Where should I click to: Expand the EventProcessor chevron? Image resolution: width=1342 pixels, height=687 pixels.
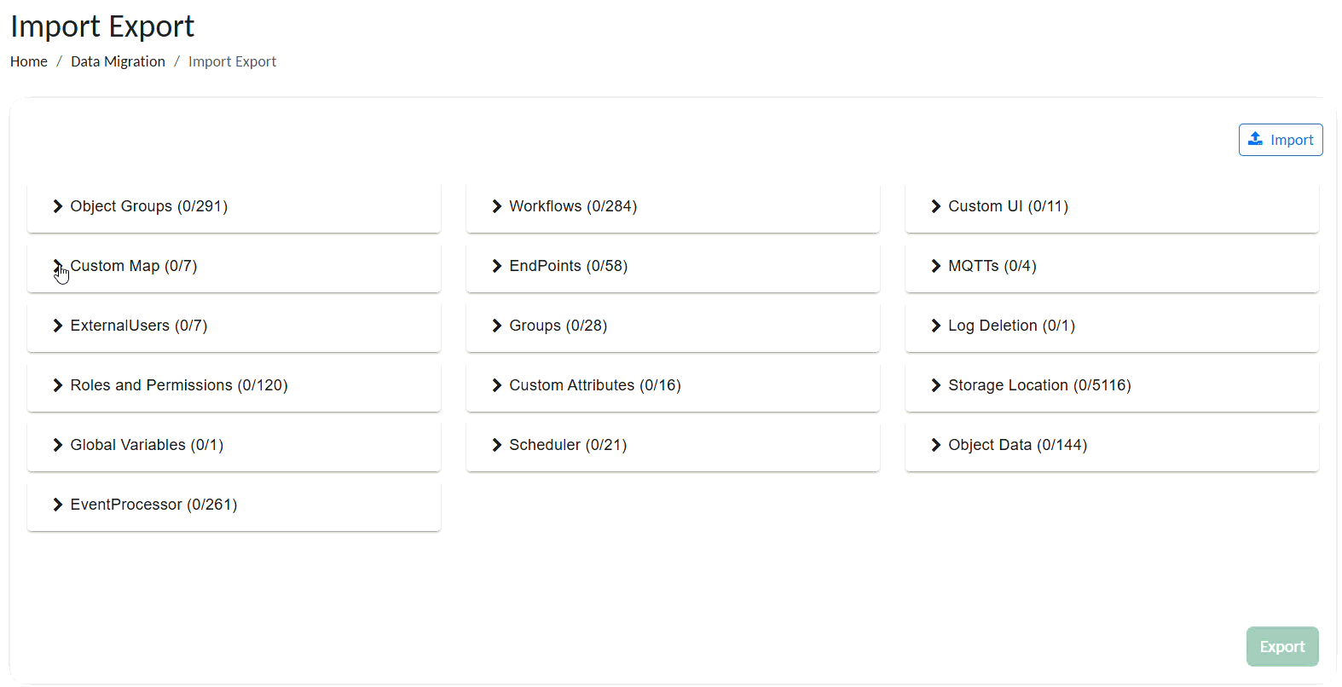(x=58, y=505)
